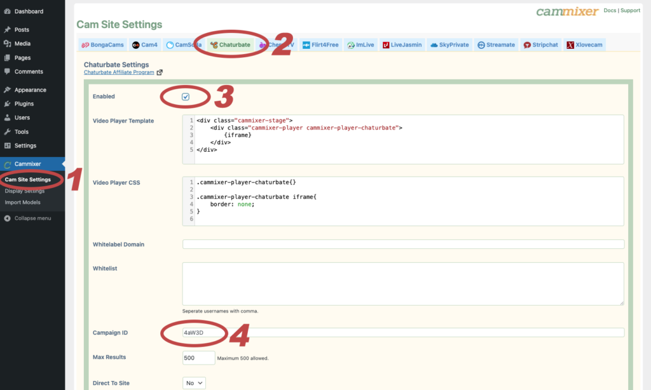Click the 'Maximum 500 allowed.' hint text

click(243, 358)
